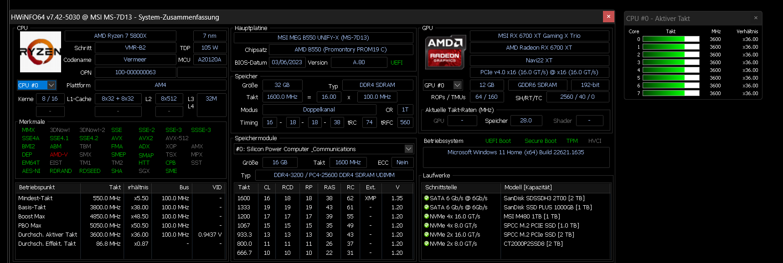783x263 pixels.
Task: Click the Ryzen CPU logo
Action: (x=41, y=52)
